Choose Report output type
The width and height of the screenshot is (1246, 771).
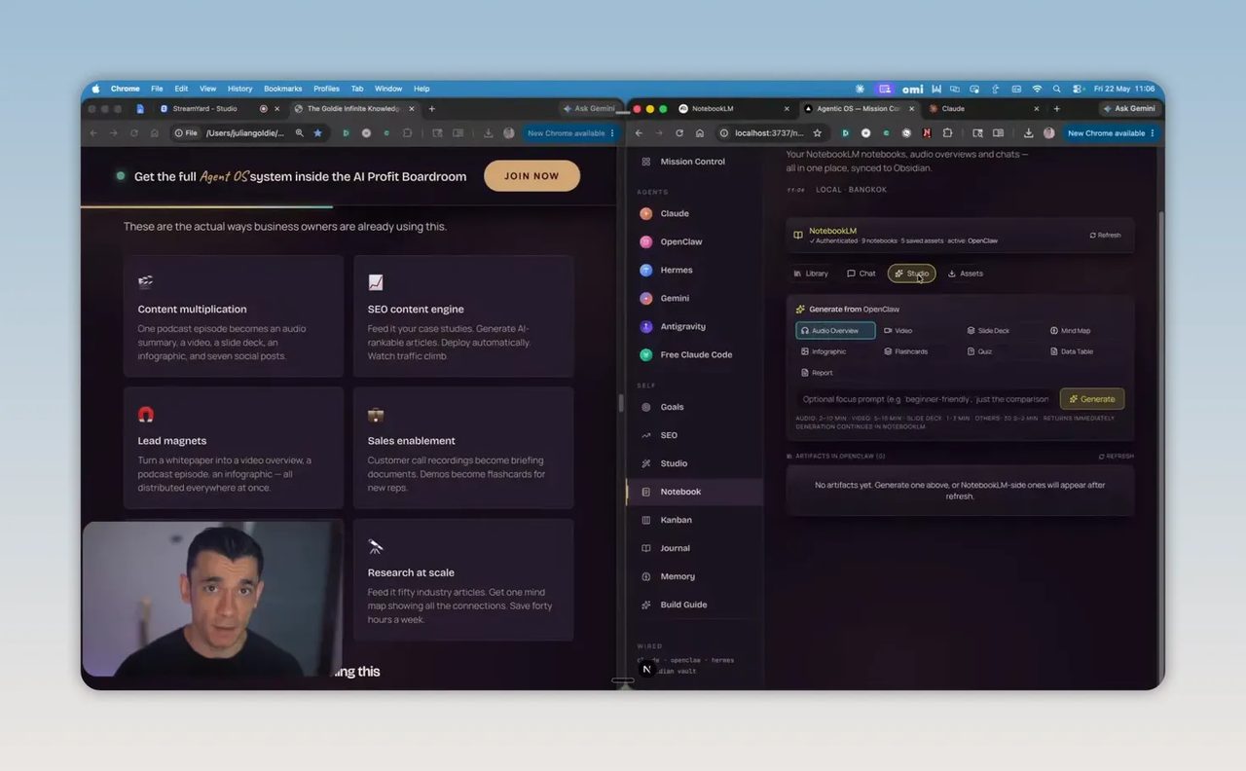click(x=817, y=373)
